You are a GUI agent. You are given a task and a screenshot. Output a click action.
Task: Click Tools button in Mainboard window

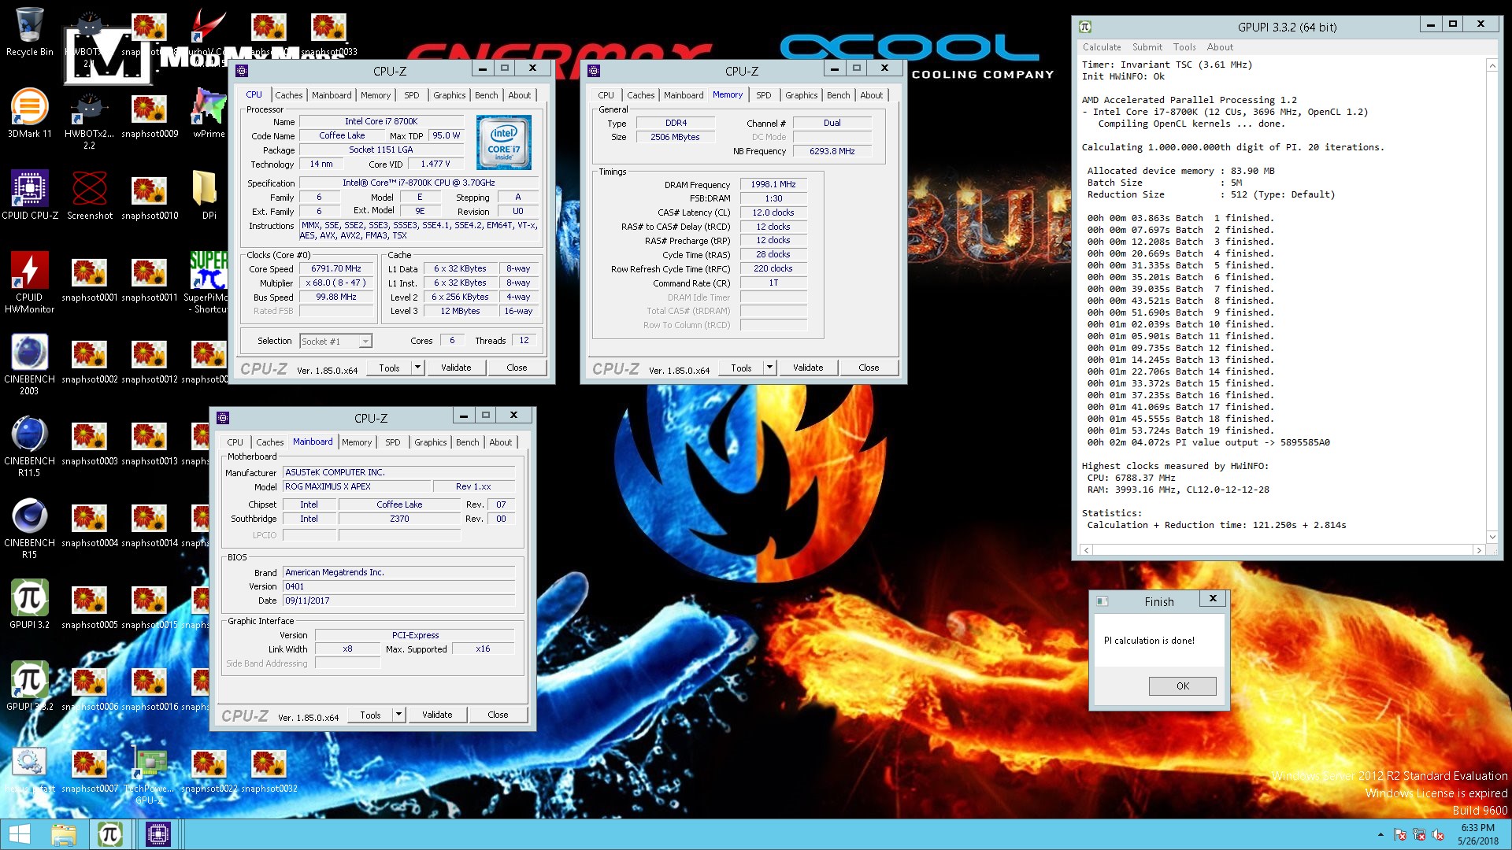[370, 715]
